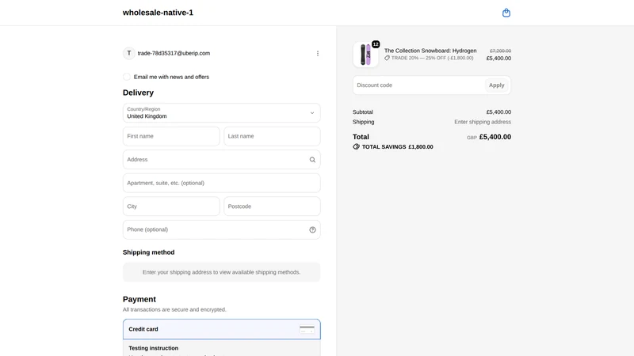Show the phone number help icon
Viewport: 634px width, 356px height.
point(312,229)
